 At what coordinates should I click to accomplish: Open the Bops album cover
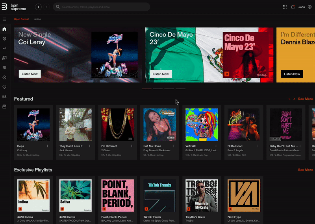tap(33, 125)
